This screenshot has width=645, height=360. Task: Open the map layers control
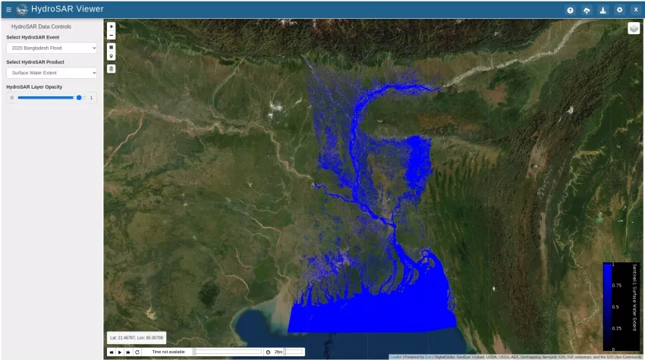634,28
